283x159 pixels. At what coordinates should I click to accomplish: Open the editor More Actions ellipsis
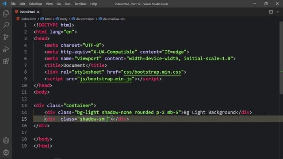pyautogui.click(x=277, y=12)
